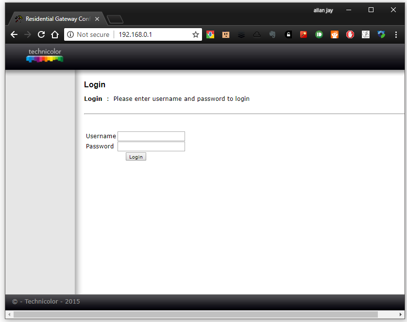Click the browser back arrow
This screenshot has height=322, width=407.
click(14, 34)
